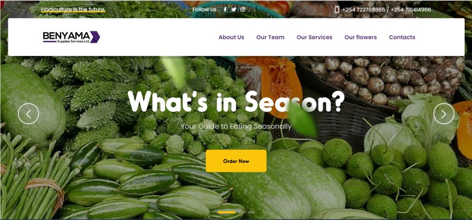This screenshot has height=220, width=472.
Task: Click the Benyama Supplies Services logo
Action: (71, 37)
